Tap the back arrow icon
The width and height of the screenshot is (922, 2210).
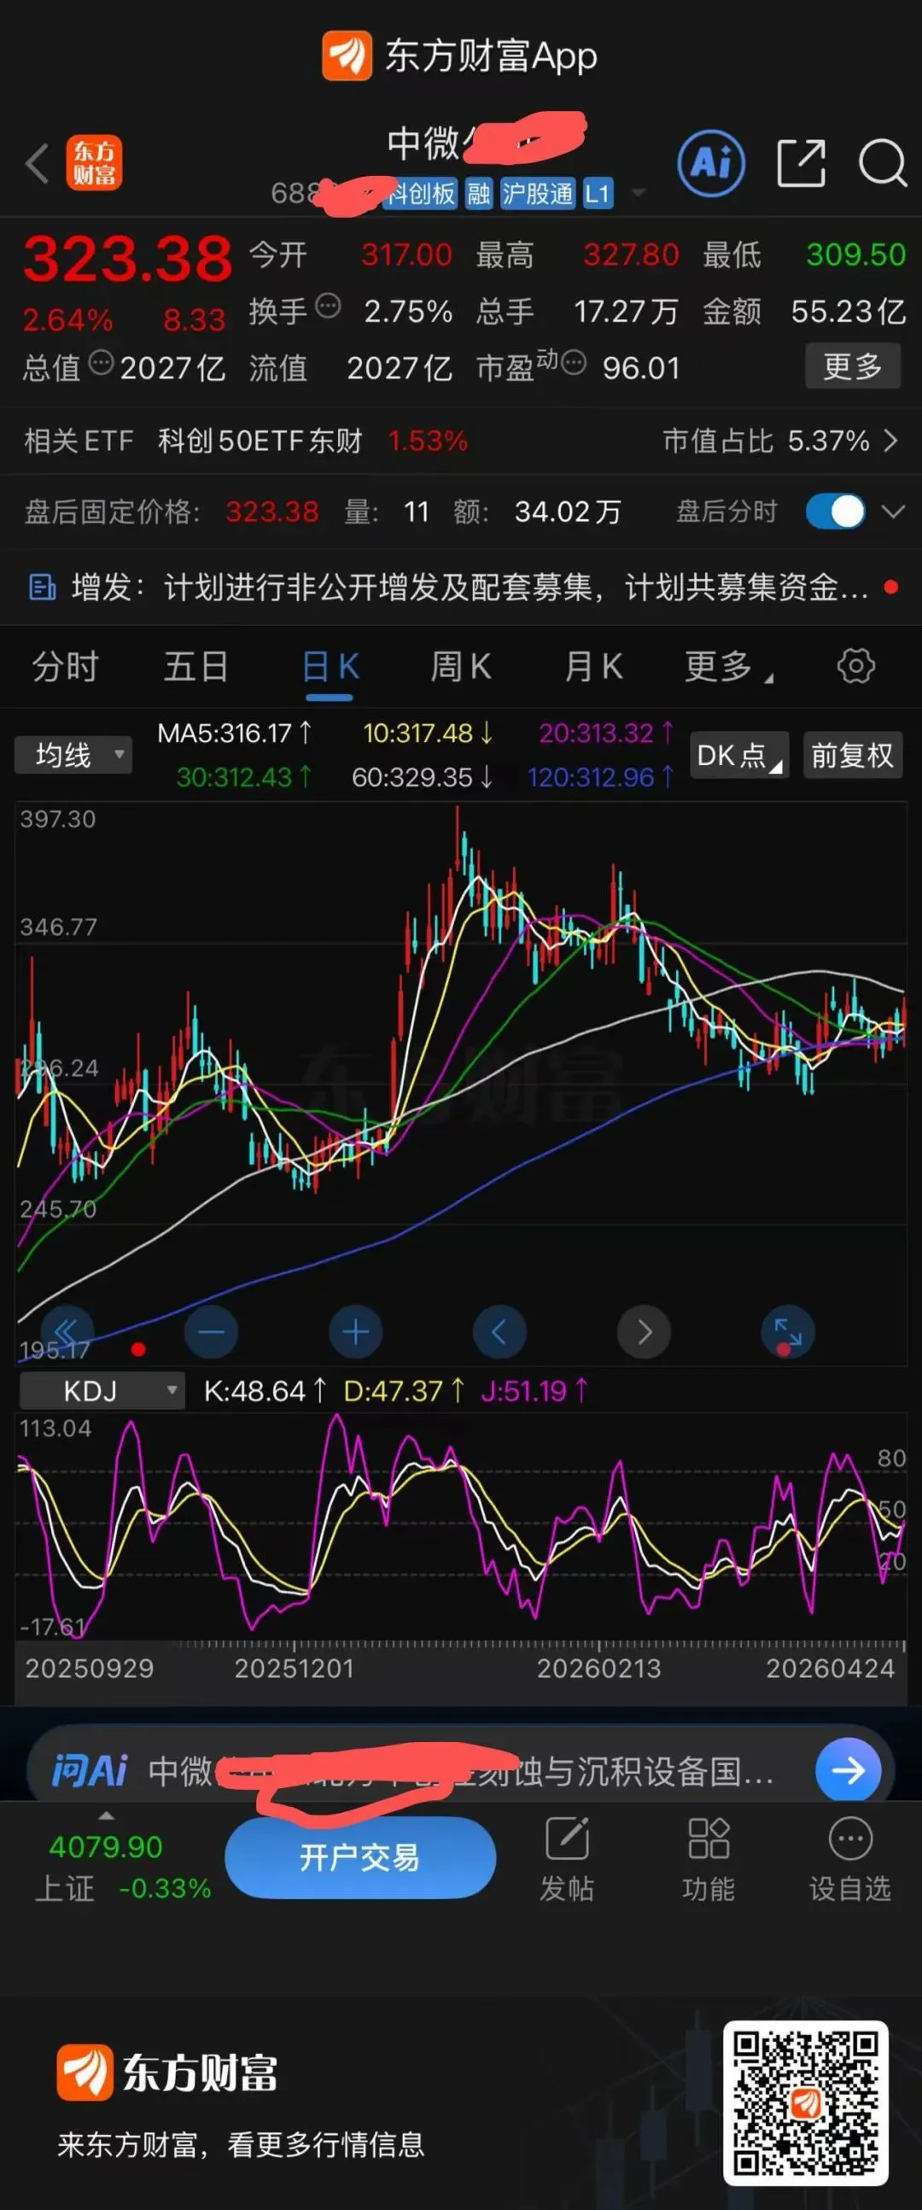pos(37,163)
